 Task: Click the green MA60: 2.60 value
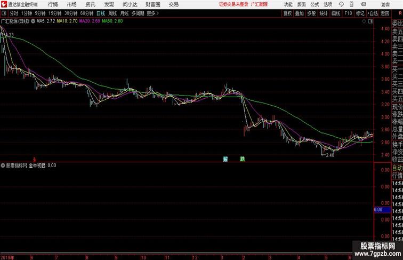[112, 21]
